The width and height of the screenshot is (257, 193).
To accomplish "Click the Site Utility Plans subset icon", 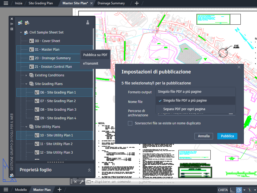I will click(31, 127).
